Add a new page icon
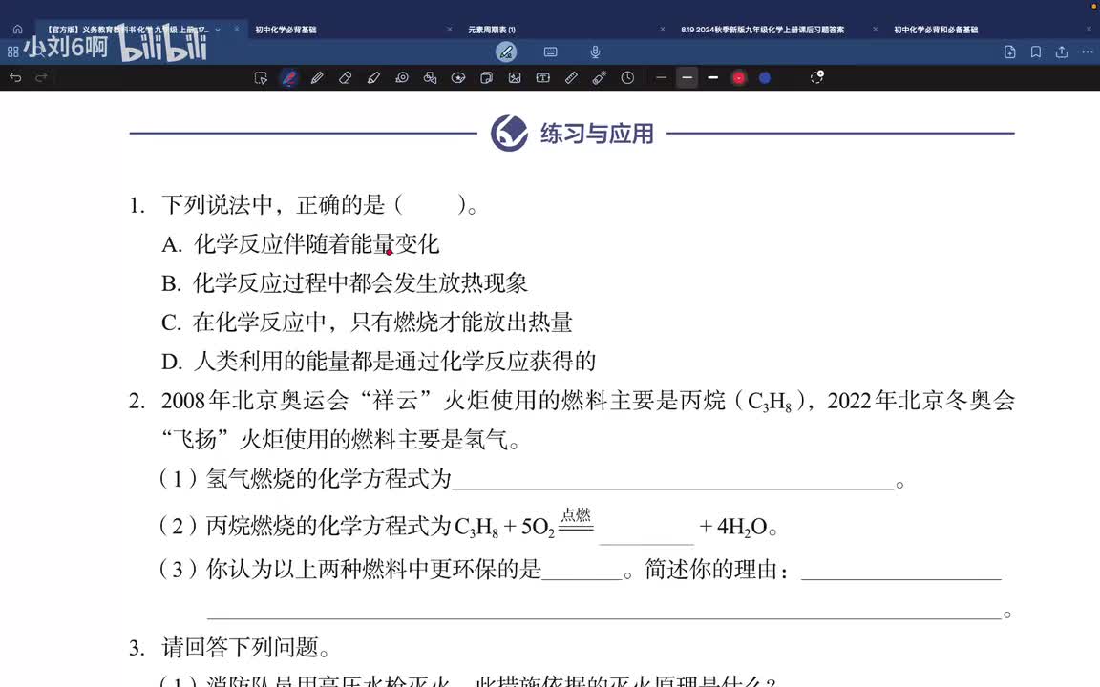This screenshot has height=687, width=1100. [1010, 52]
